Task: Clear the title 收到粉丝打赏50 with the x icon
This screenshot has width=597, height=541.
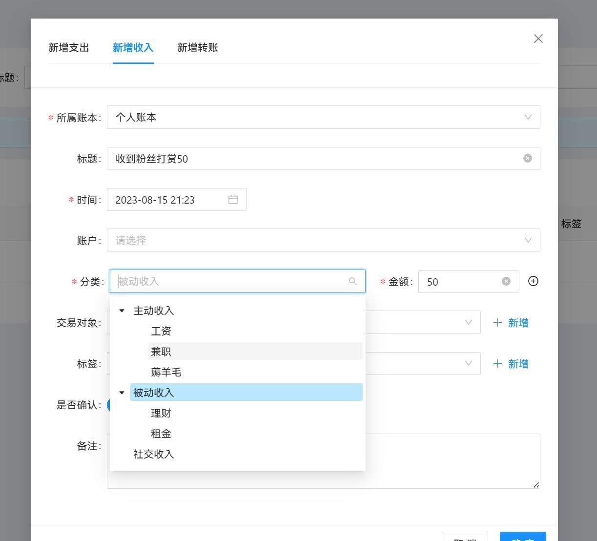Action: click(x=527, y=158)
